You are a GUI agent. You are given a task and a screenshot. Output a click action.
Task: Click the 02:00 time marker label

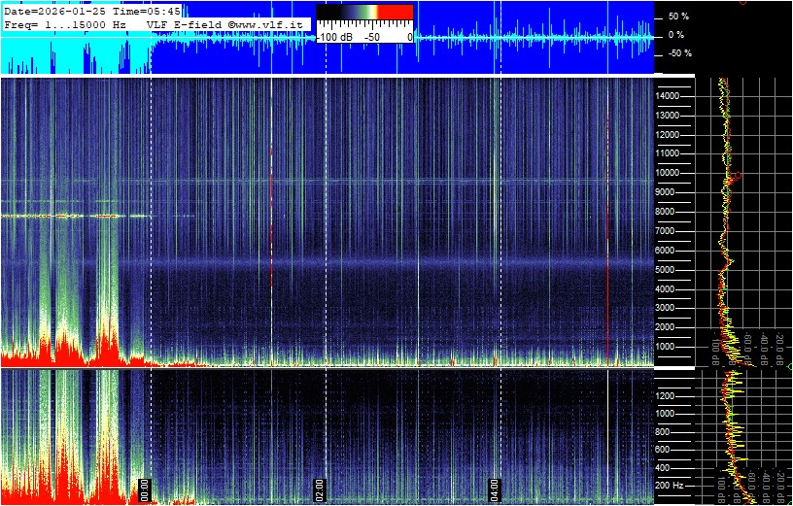[321, 489]
